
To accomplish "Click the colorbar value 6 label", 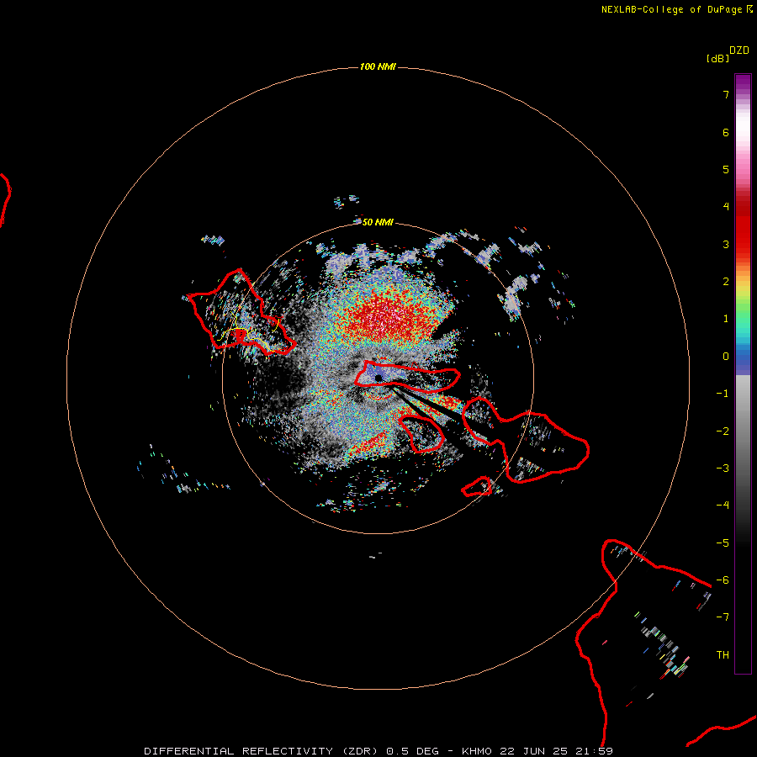I will click(726, 132).
